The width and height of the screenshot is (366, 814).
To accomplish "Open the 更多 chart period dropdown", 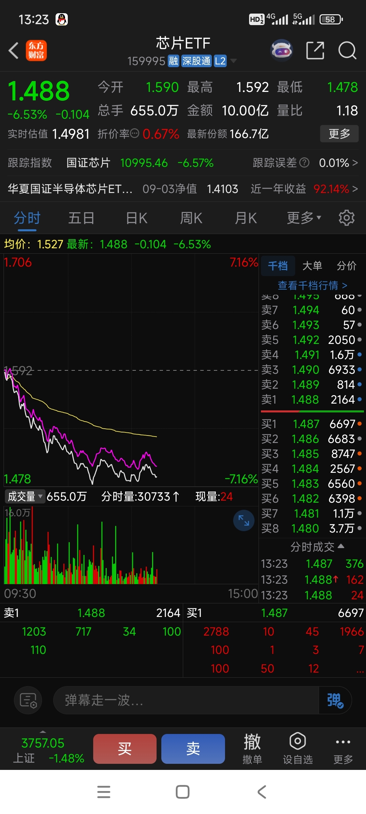I will pos(304,218).
